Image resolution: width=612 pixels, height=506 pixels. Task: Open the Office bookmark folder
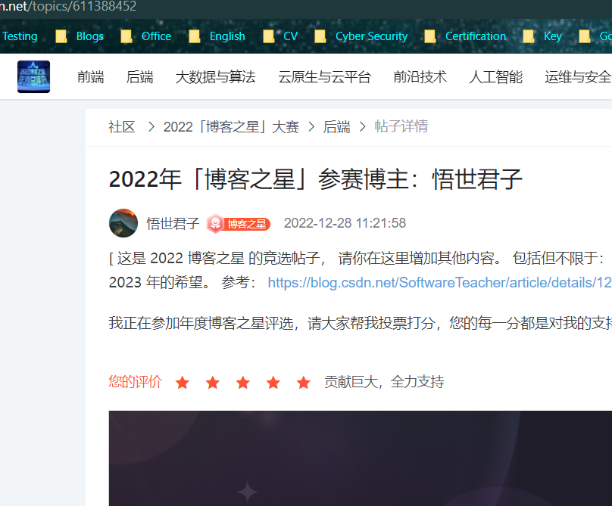(146, 36)
